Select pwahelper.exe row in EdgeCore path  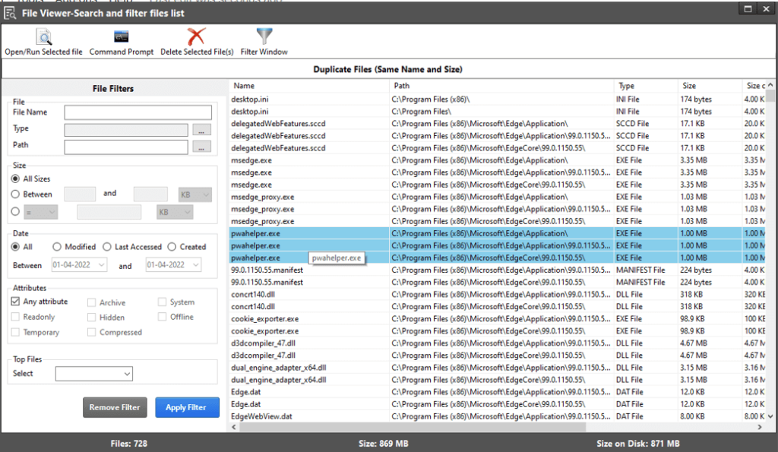tap(497, 258)
